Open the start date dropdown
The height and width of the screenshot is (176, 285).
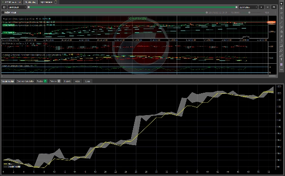click(x=17, y=7)
